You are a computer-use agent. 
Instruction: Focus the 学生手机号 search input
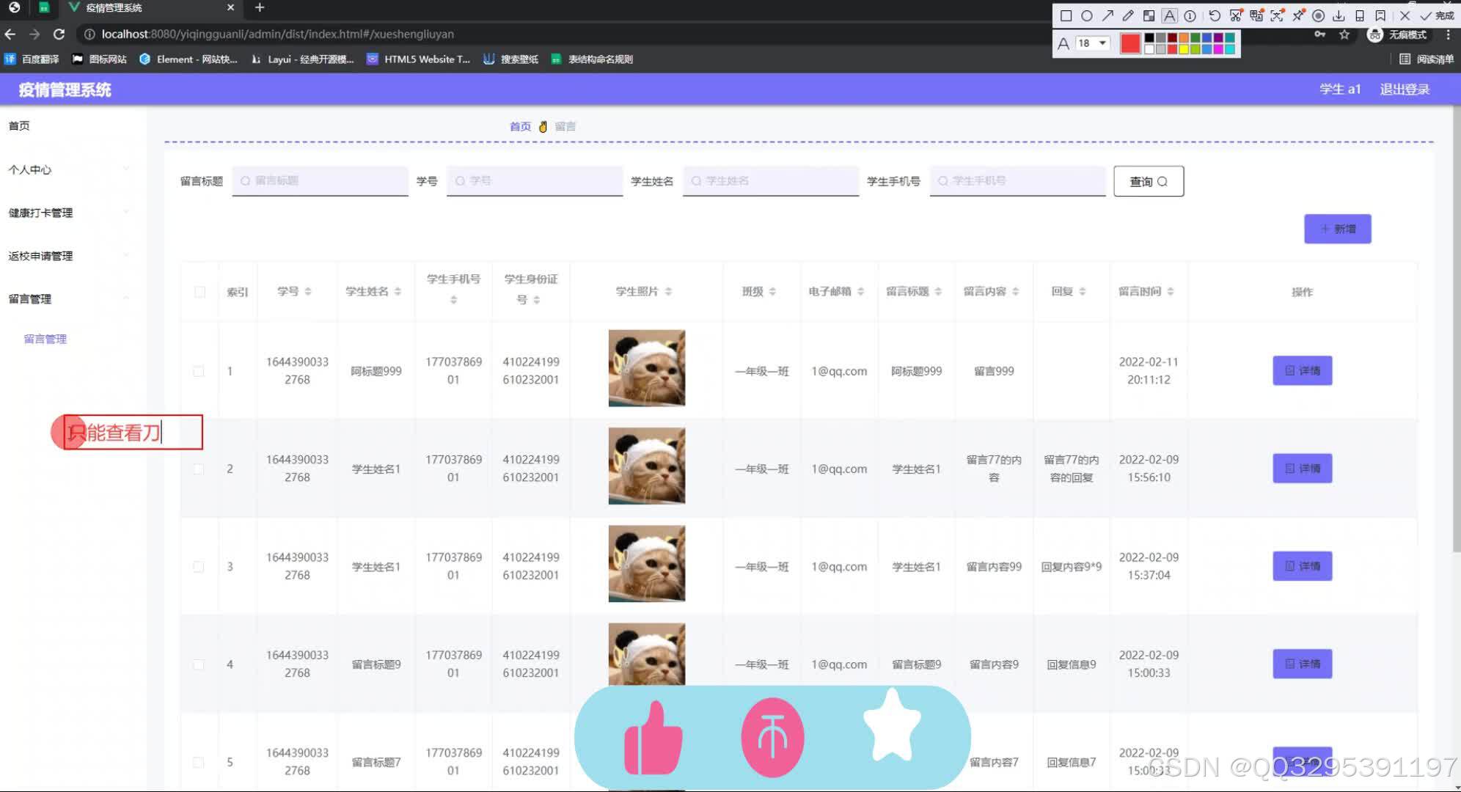coord(1018,181)
